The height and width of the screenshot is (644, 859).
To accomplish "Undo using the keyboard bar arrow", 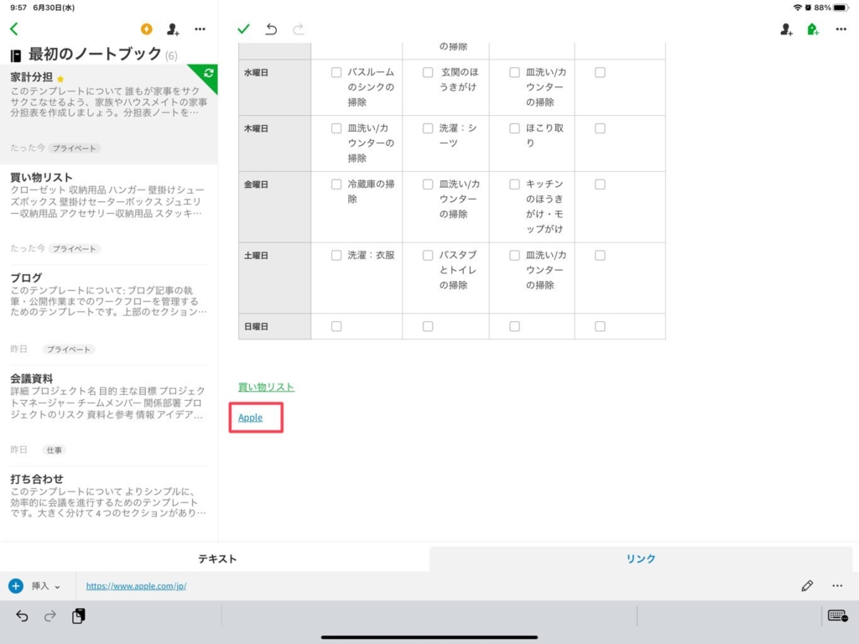I will (x=22, y=616).
